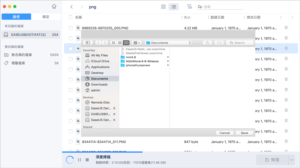Toggle file dialog sidebar button
The height and width of the screenshot is (168, 300).
click(x=88, y=43)
